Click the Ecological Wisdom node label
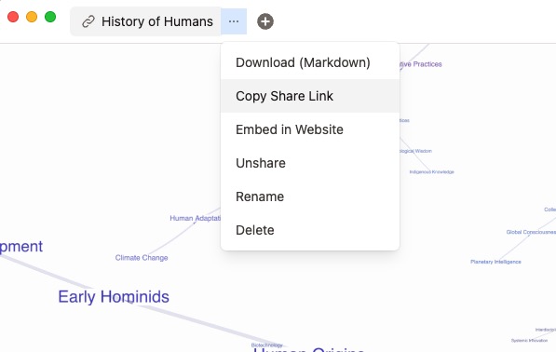556x352 pixels. point(415,151)
